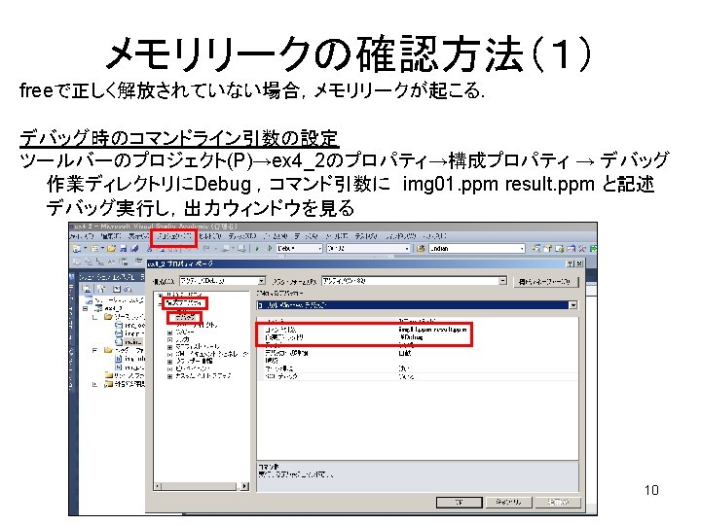701x525 pixels.
Task: Click the resource files folder icon
Action: click(x=109, y=375)
